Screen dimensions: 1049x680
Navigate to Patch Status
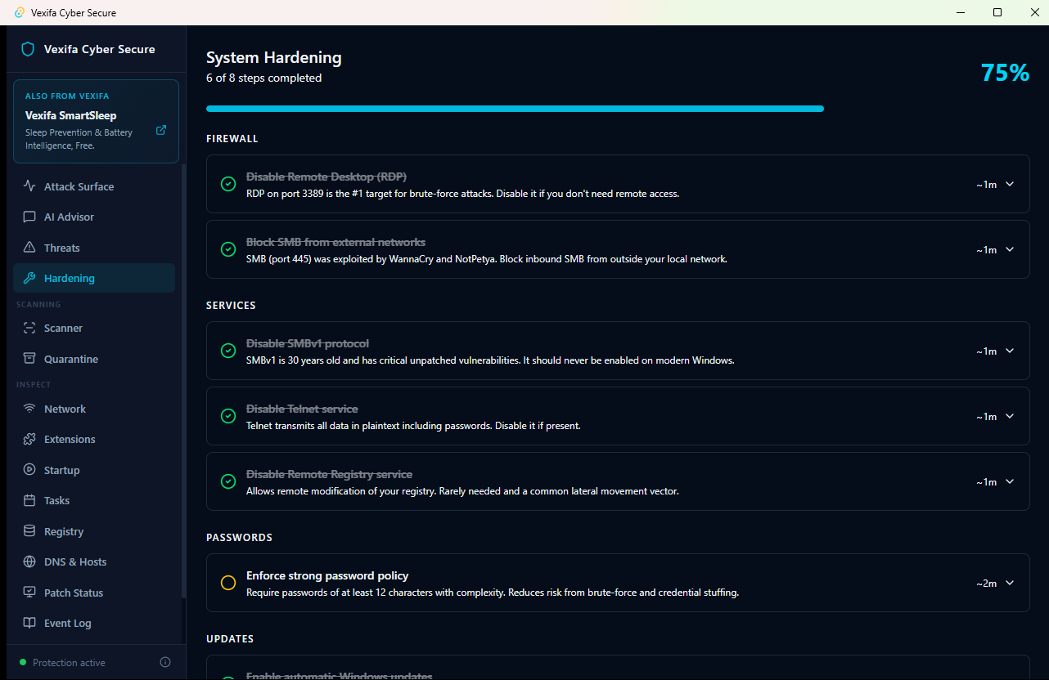coord(94,593)
